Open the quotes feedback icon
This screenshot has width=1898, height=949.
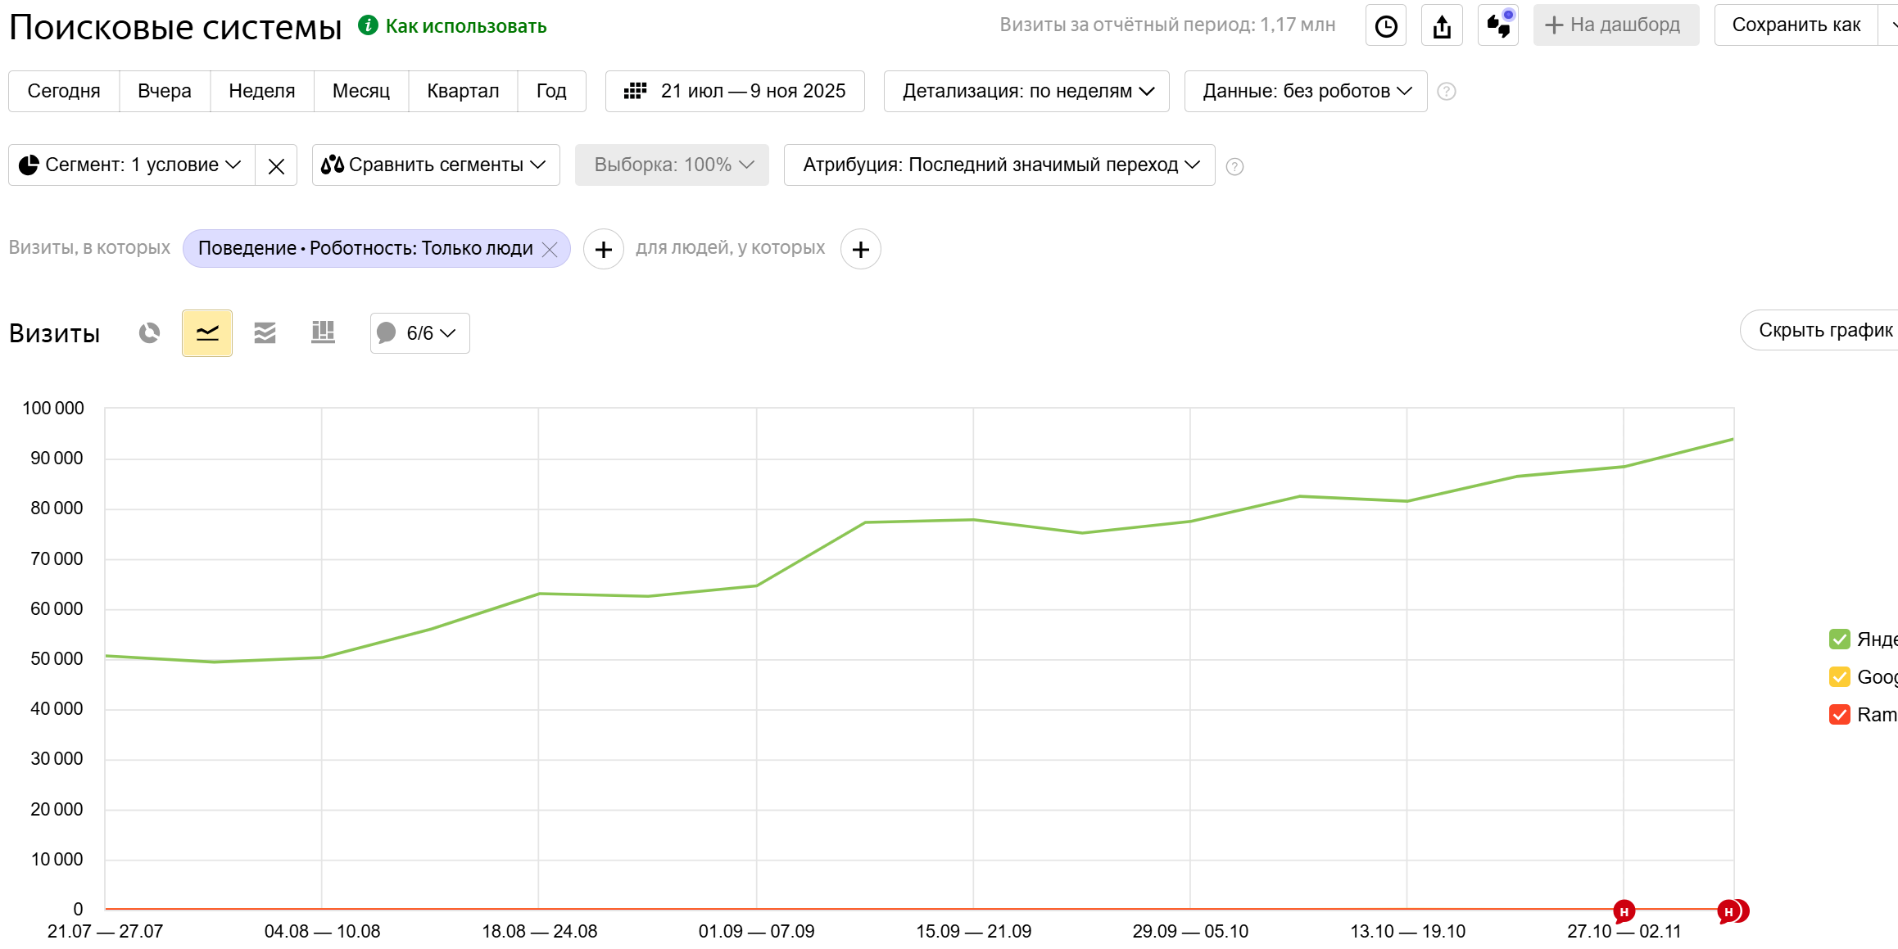pos(1497,26)
